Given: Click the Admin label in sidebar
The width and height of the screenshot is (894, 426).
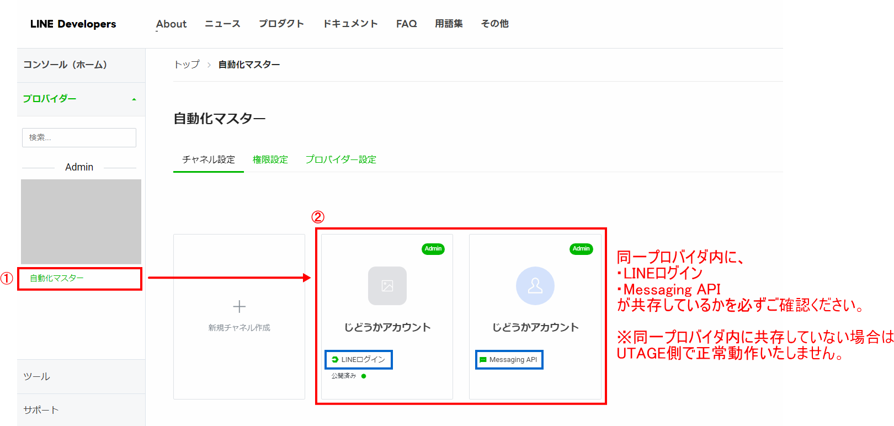Looking at the screenshot, I should (79, 167).
